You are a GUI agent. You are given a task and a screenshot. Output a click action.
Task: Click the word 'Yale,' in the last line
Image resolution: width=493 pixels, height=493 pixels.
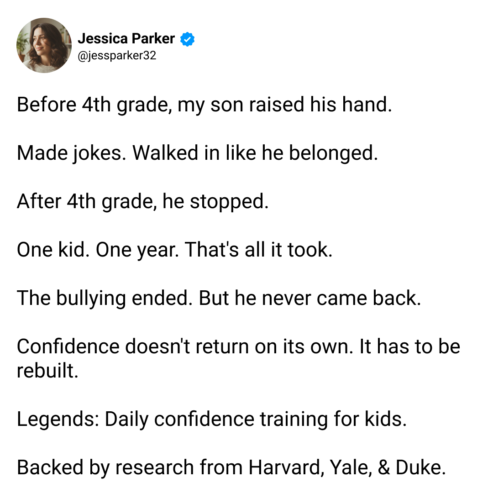(351, 468)
